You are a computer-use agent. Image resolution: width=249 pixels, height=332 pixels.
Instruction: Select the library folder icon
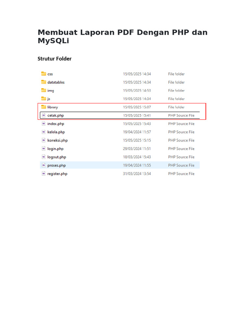coord(44,107)
